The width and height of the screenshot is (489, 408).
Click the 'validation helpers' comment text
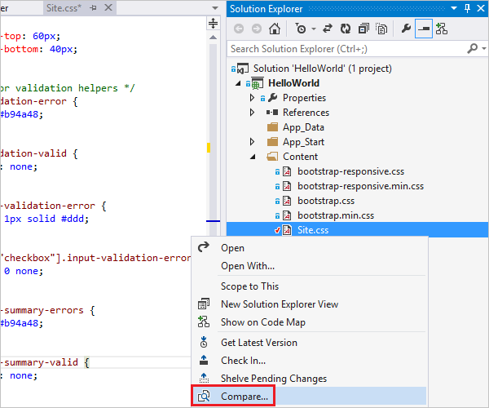(67, 88)
